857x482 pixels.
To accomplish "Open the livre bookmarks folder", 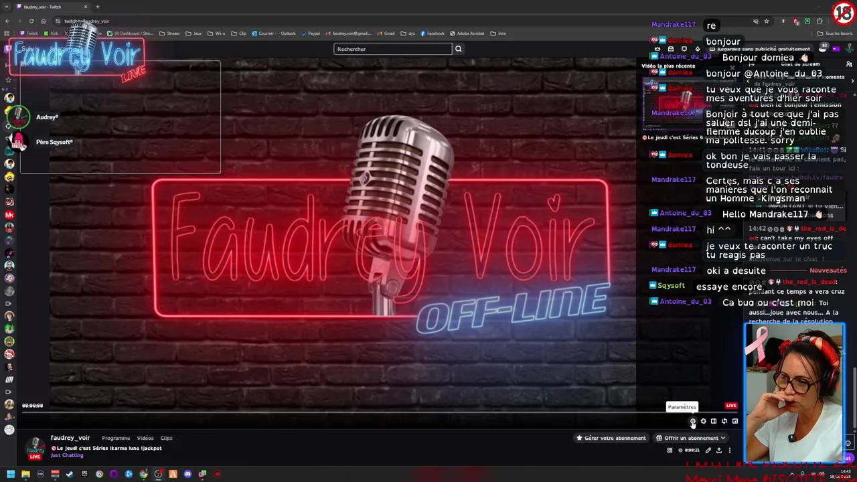I will click(498, 33).
